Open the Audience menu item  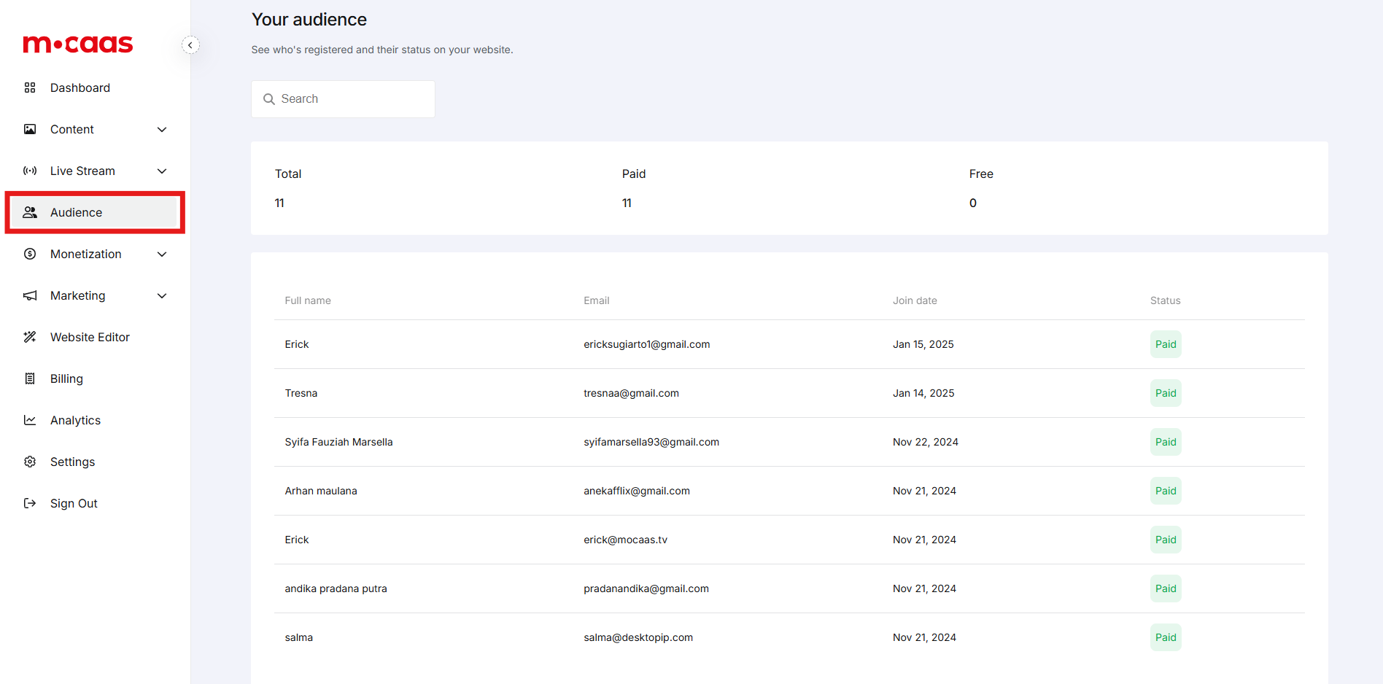tap(77, 212)
